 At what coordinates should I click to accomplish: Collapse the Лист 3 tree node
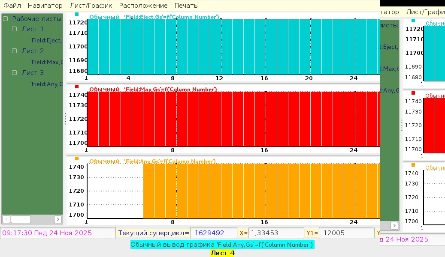point(15,73)
